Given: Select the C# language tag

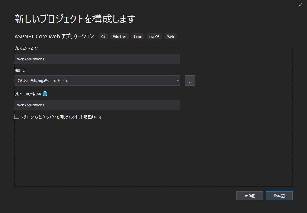Looking at the screenshot, I should [103, 36].
